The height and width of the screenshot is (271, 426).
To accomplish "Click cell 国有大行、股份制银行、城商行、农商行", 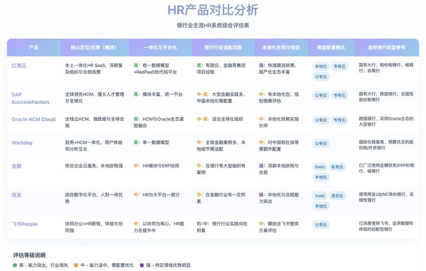I will click(386, 68).
